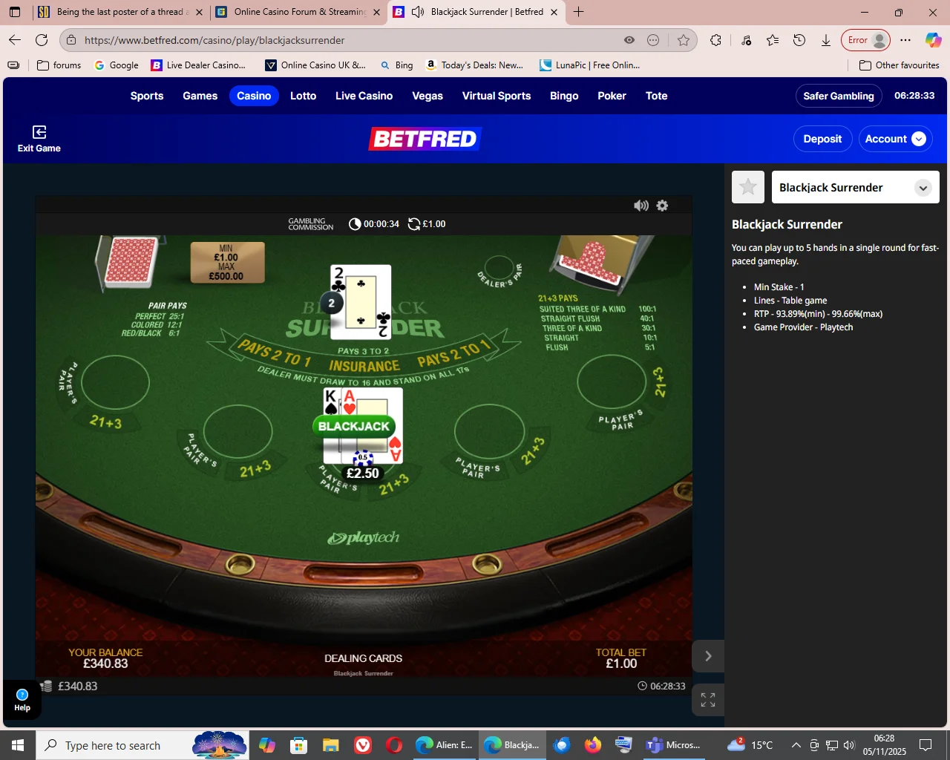Go to the Sports section
This screenshot has height=760, width=950.
point(147,96)
